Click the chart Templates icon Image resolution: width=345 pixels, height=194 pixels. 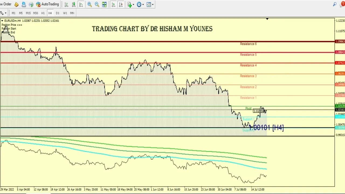pos(149,4)
